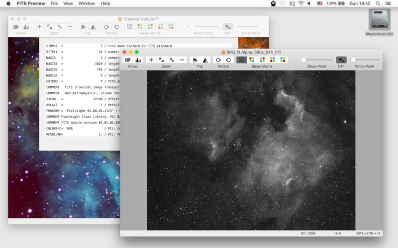Image resolution: width=398 pixels, height=248 pixels.
Task: Select no Bayer matrix in Rossete Nebula window
Action: (130, 27)
